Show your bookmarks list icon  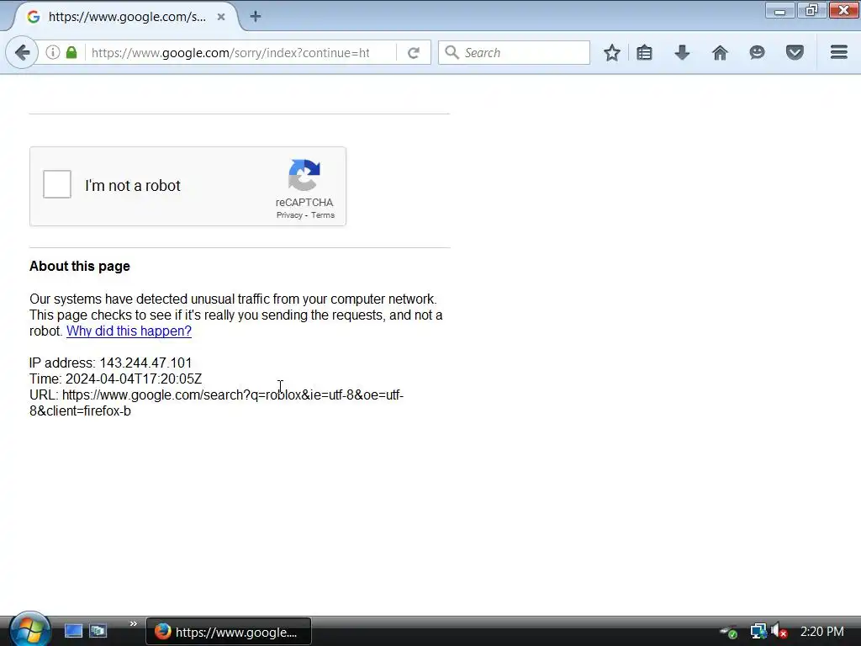point(644,53)
